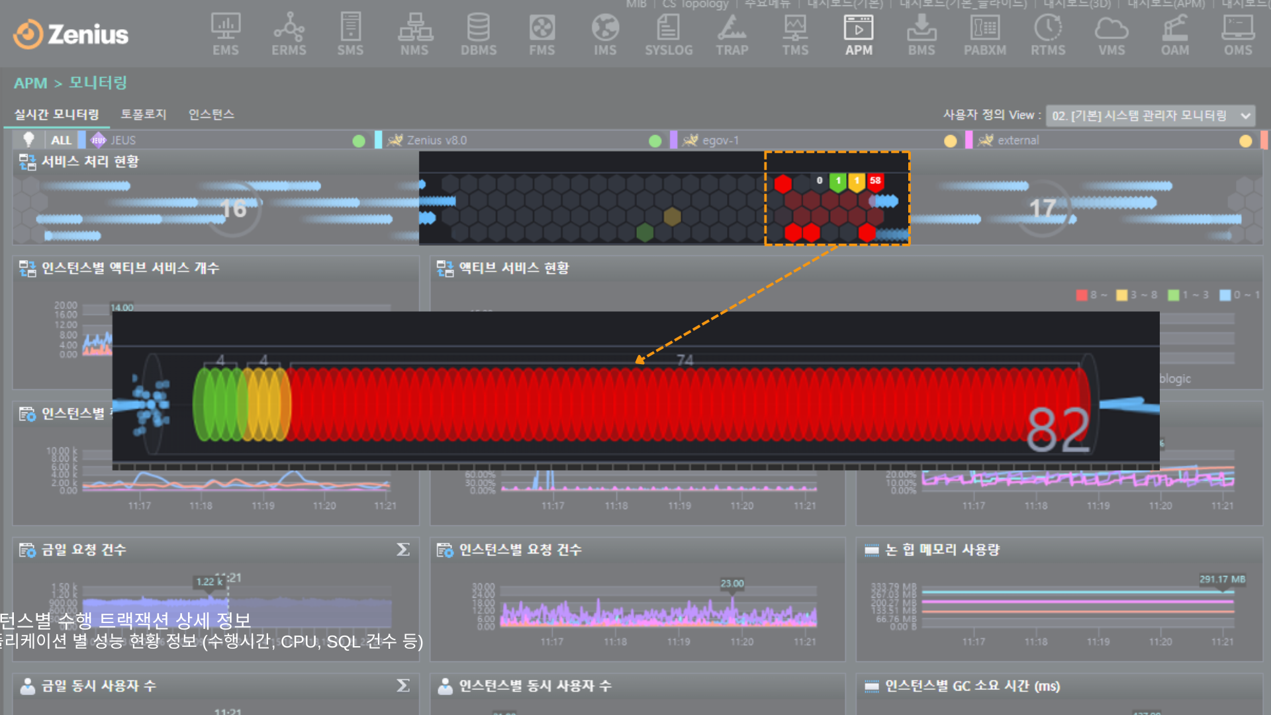Click the 1.22 k value label
1271x715 pixels.
coord(209,582)
